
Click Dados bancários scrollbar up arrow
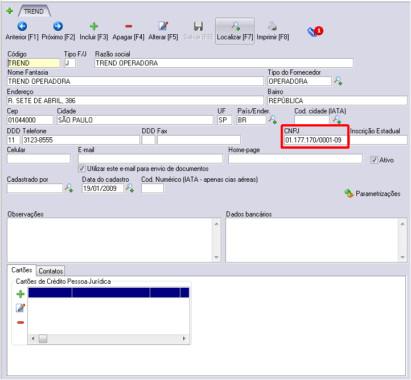click(402, 224)
